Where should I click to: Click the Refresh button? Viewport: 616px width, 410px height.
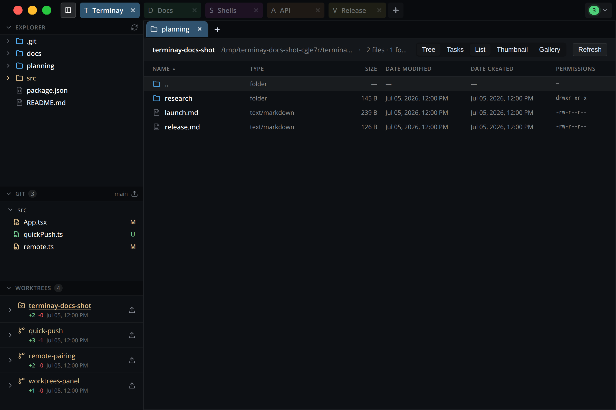(590, 49)
